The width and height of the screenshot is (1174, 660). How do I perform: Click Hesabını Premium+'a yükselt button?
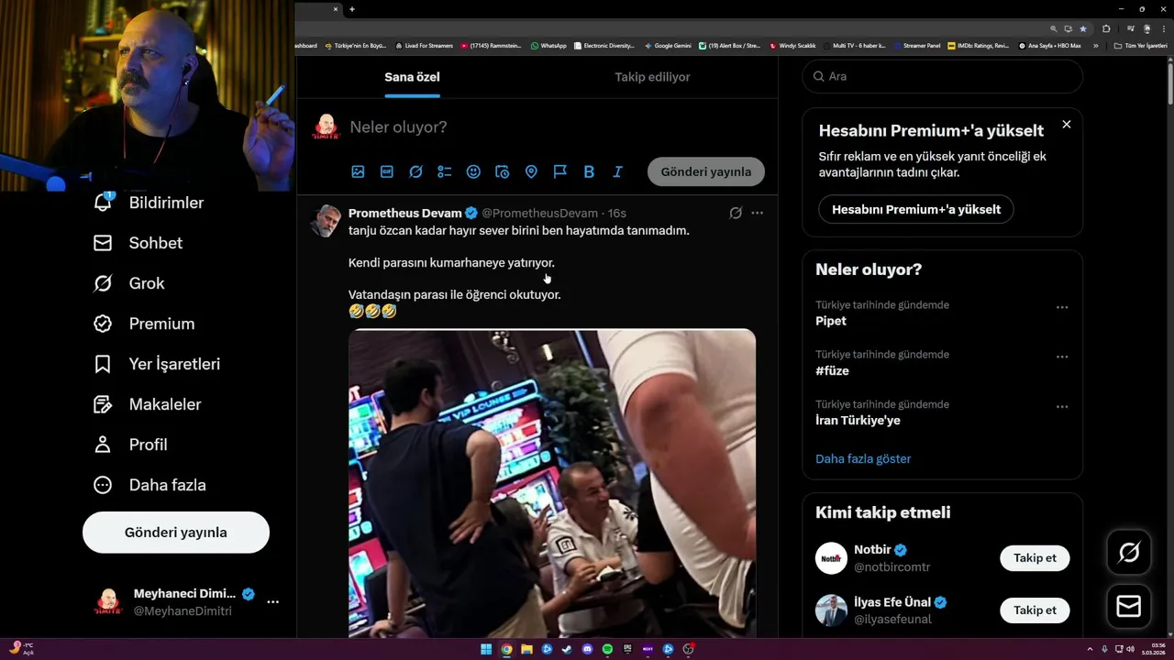916,209
